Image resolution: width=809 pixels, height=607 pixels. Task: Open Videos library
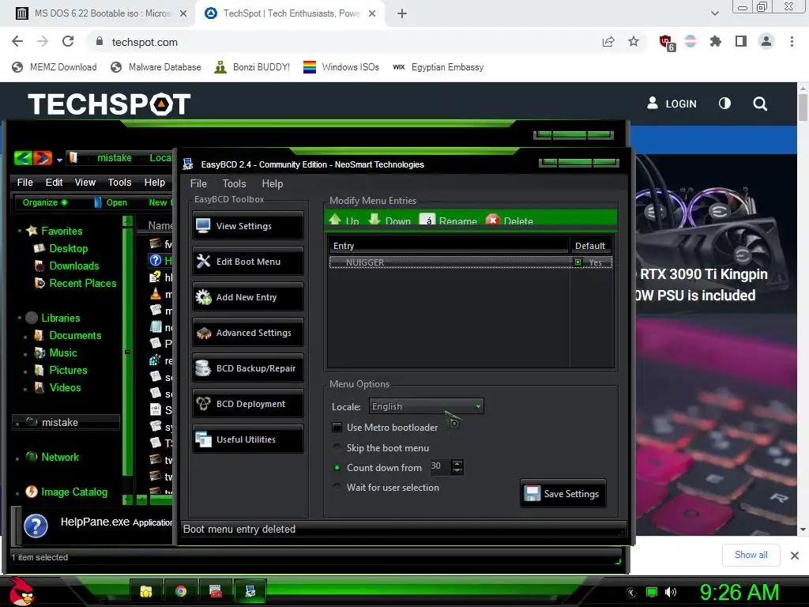pos(65,387)
